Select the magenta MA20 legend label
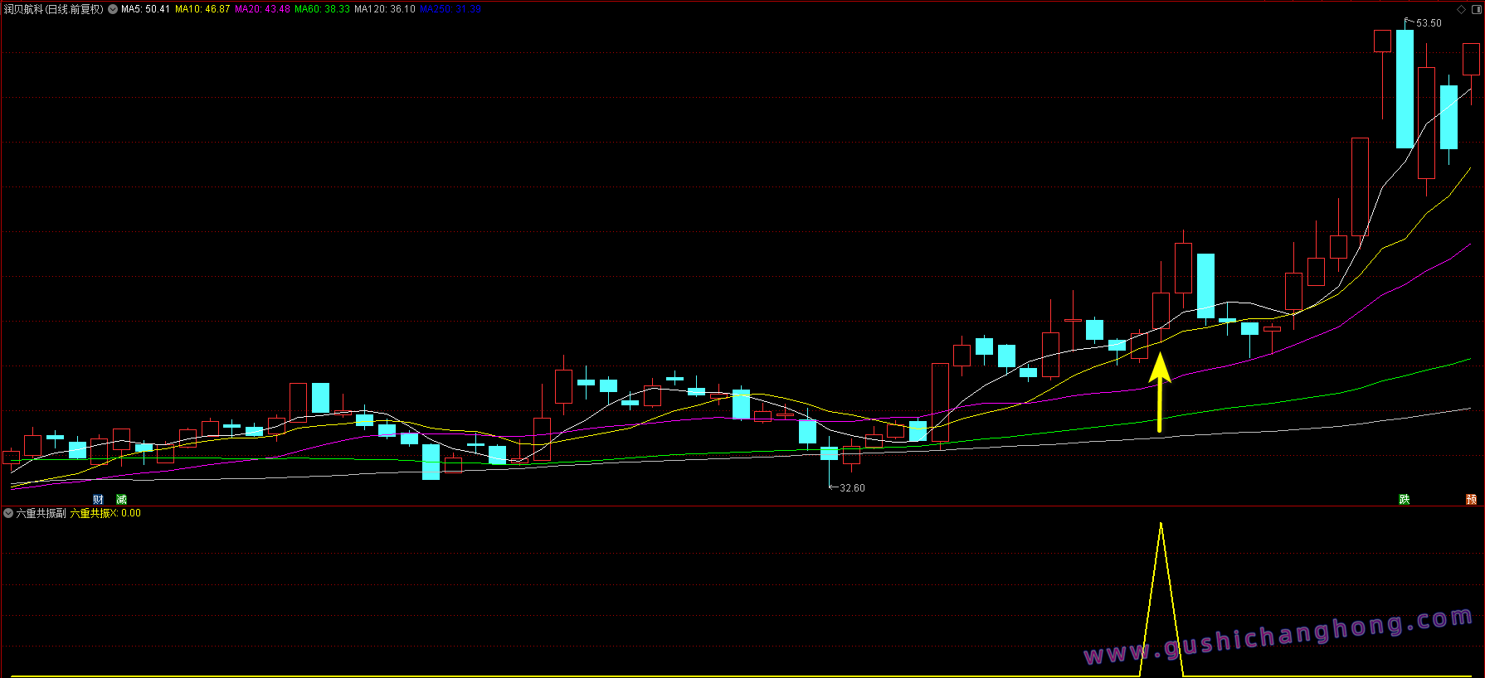This screenshot has height=678, width=1485. [x=262, y=9]
